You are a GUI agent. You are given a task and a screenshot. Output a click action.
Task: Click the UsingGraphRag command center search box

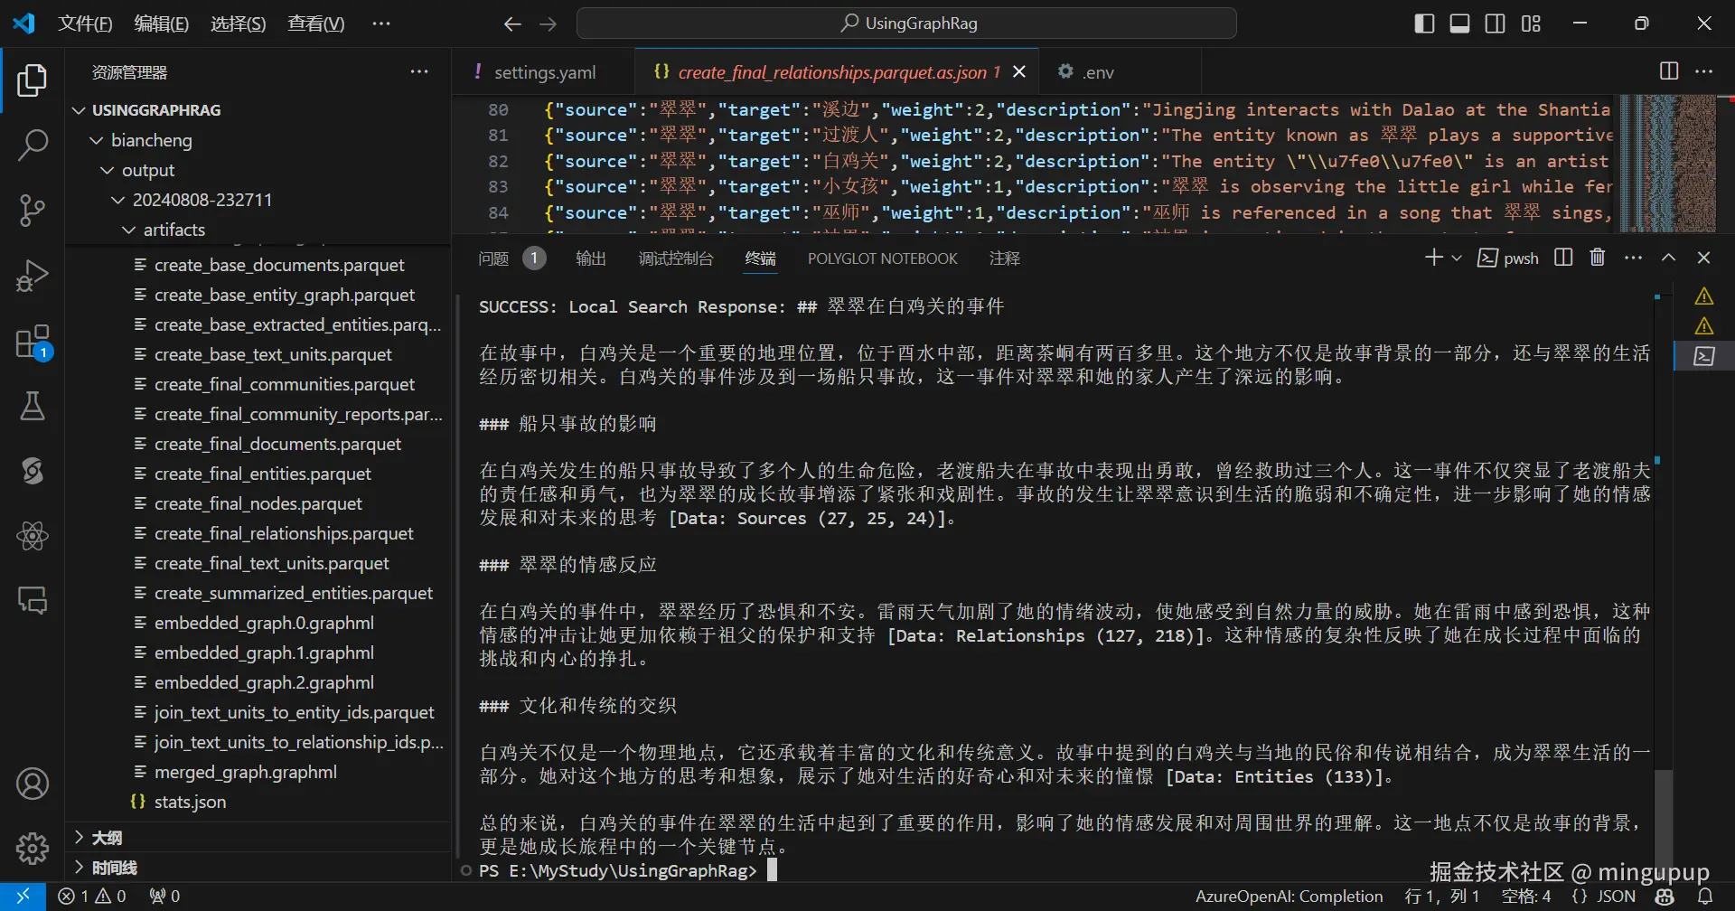pyautogui.click(x=906, y=23)
